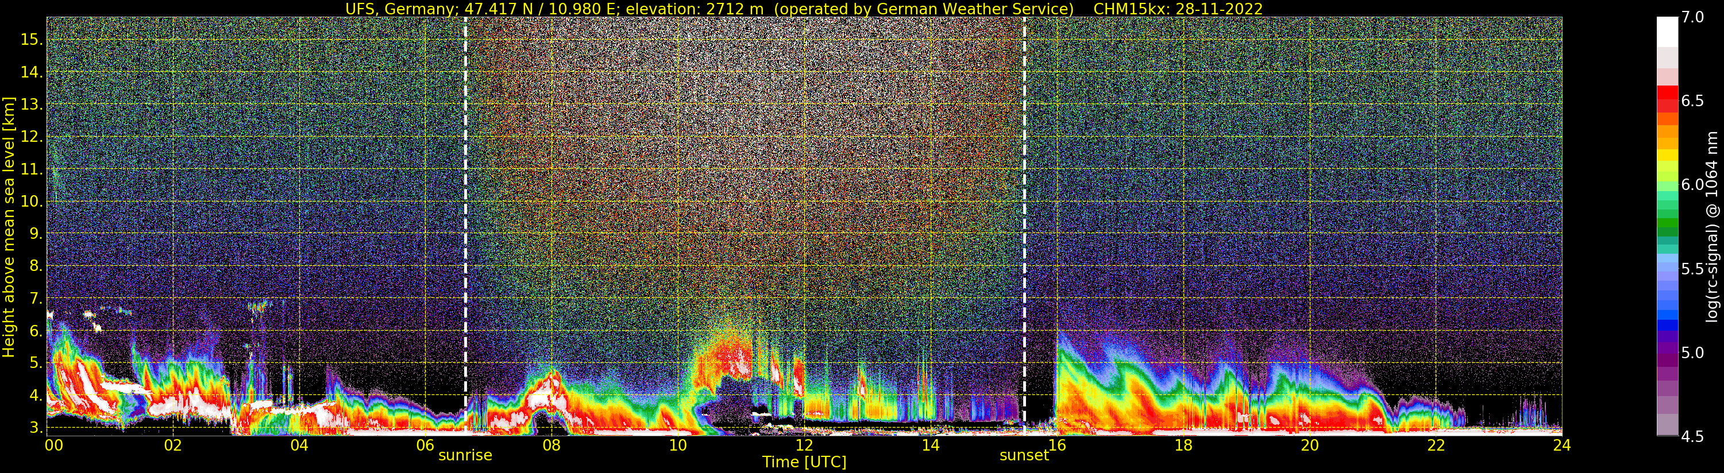Select the "sunset" label below the time axis
Viewport: 1724px width, 473px height.
(x=1024, y=455)
